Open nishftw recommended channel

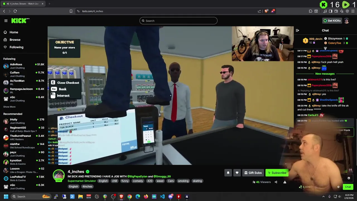[x=24, y=146]
